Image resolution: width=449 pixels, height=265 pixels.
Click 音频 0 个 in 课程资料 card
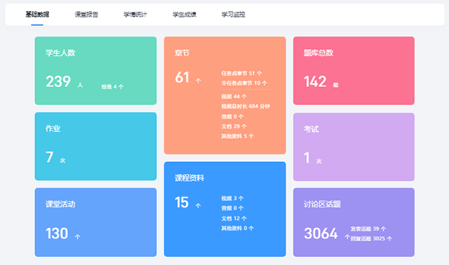tap(233, 208)
